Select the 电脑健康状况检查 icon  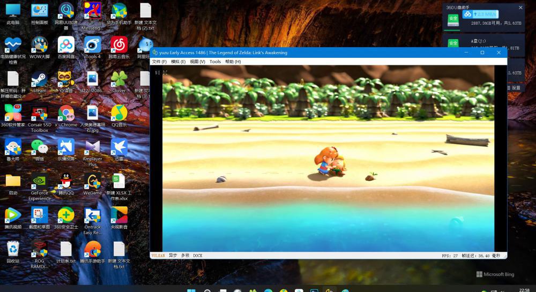[13, 50]
